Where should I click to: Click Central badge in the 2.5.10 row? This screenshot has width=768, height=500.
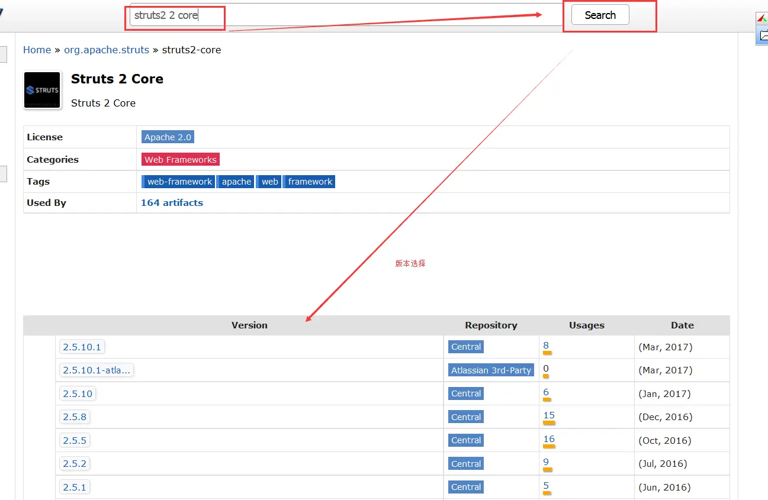point(466,393)
